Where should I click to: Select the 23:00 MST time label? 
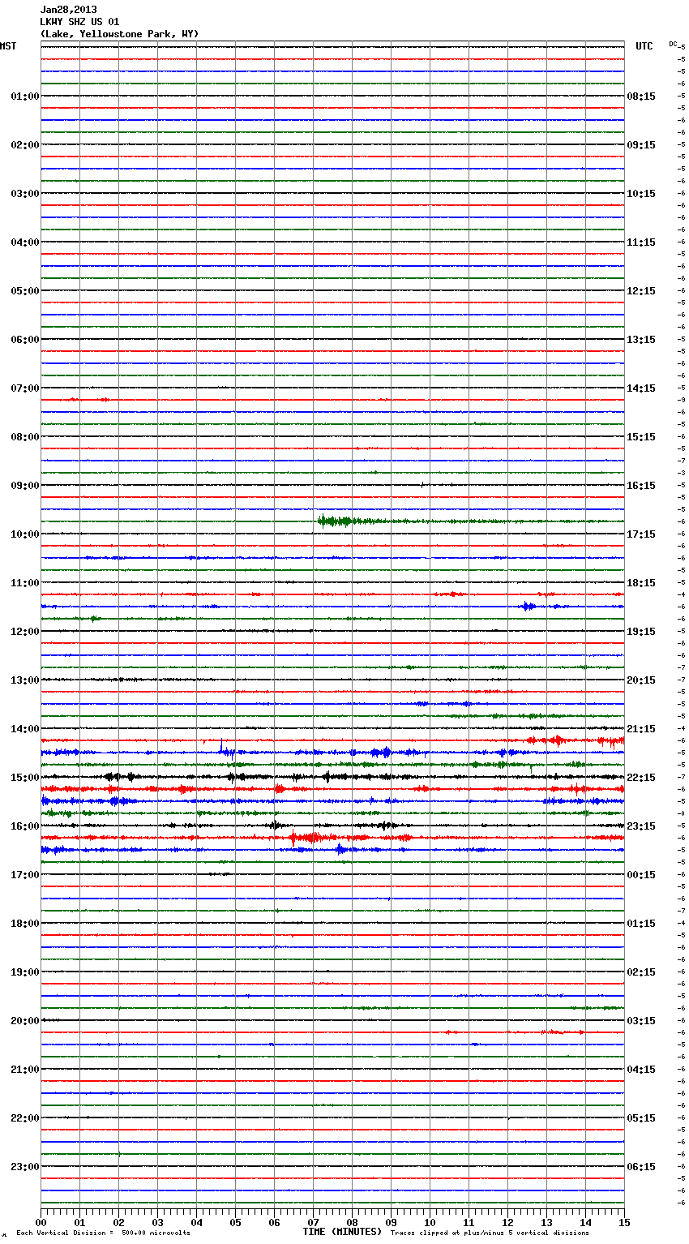(24, 1167)
